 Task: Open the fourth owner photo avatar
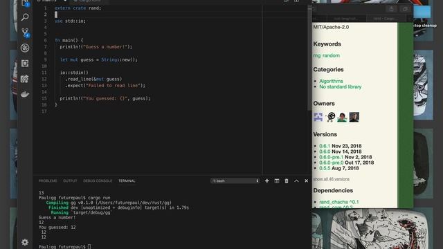tap(354, 117)
